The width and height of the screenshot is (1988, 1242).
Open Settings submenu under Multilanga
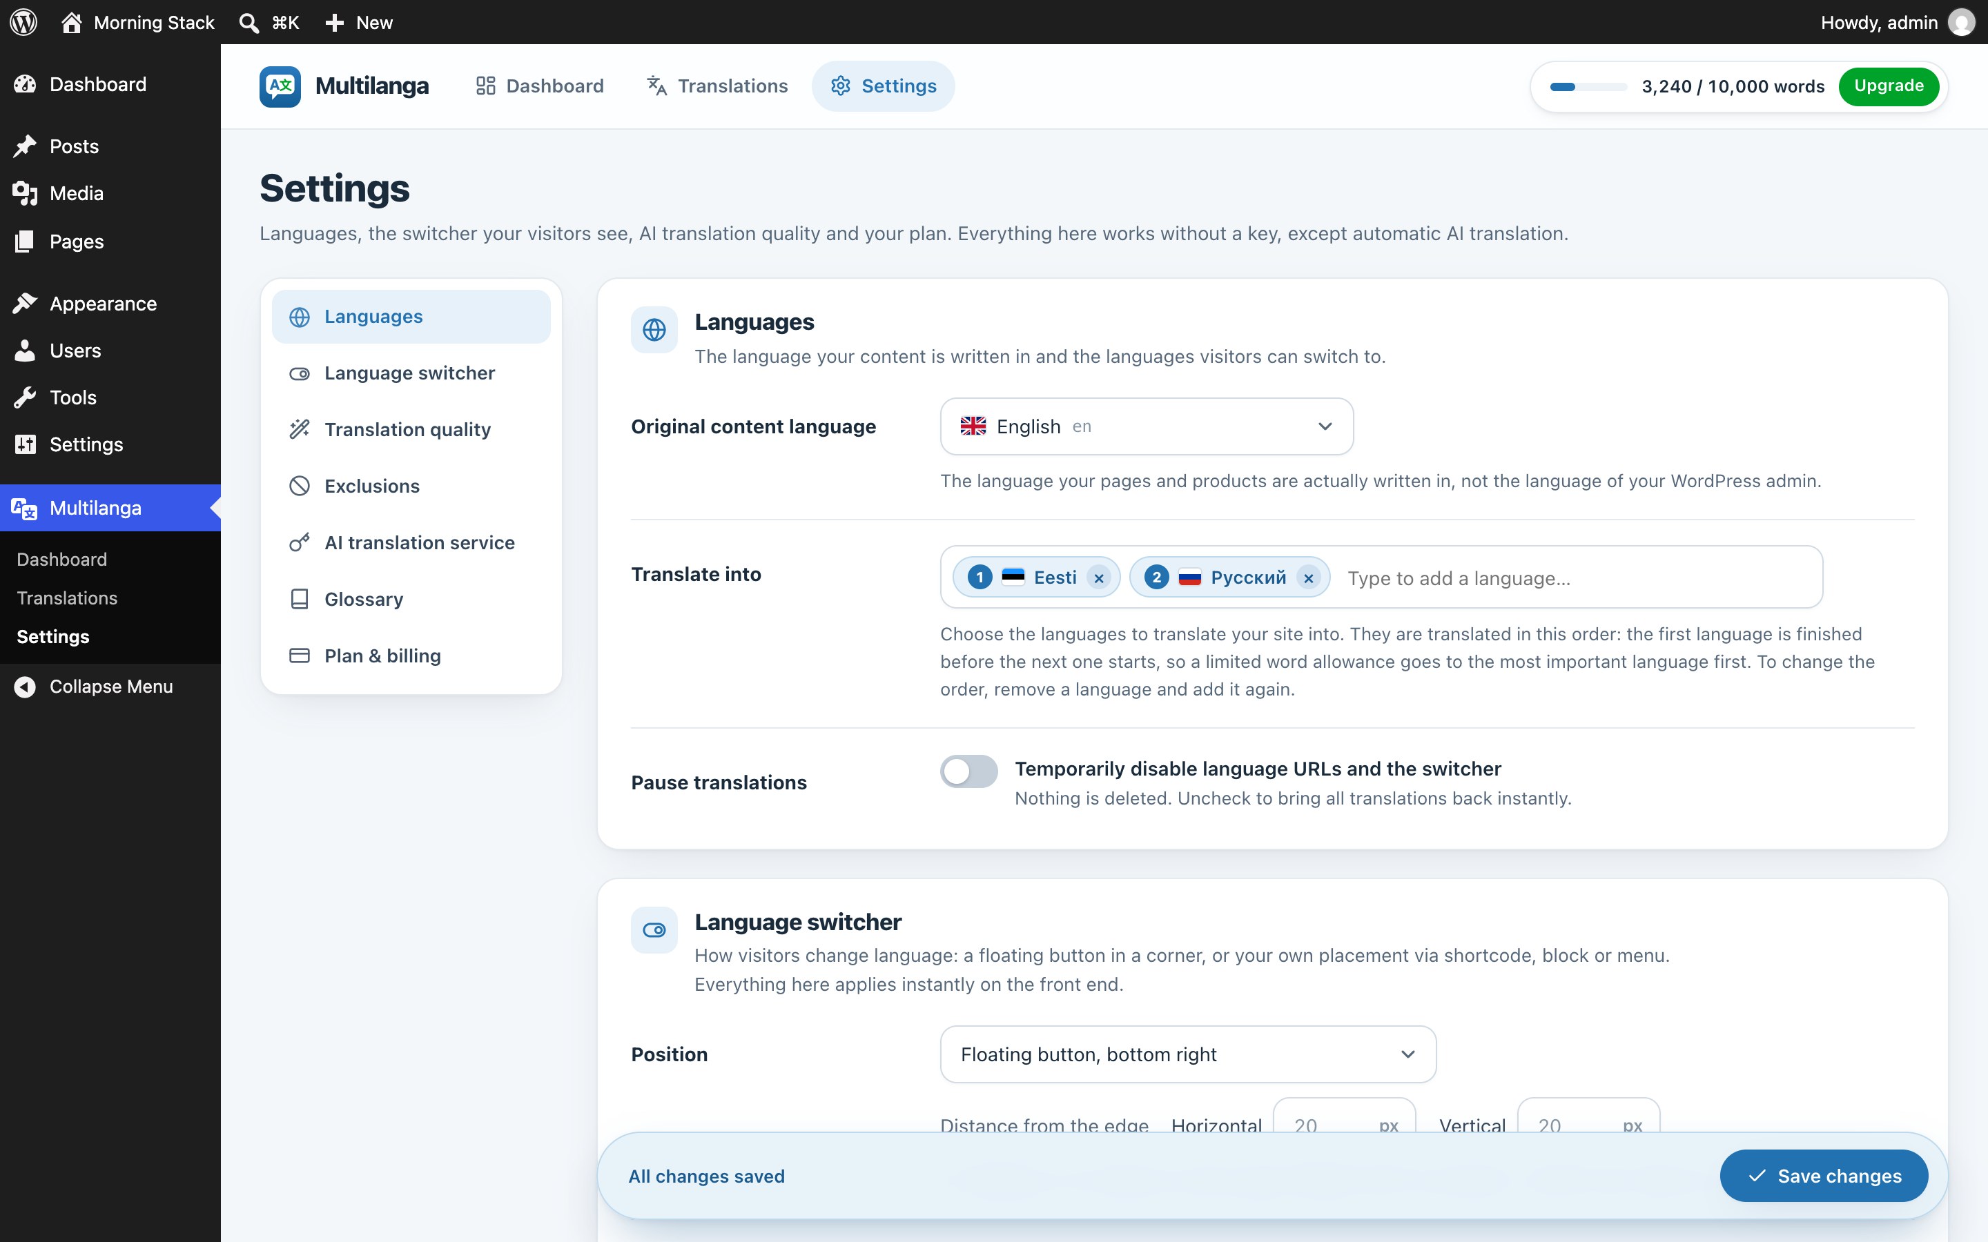[x=52, y=637]
